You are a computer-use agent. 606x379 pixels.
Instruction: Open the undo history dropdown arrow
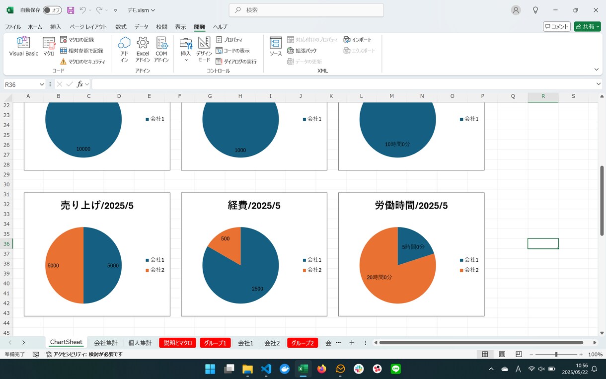(90, 10)
